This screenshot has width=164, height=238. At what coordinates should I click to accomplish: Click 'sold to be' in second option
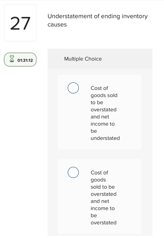(103, 187)
